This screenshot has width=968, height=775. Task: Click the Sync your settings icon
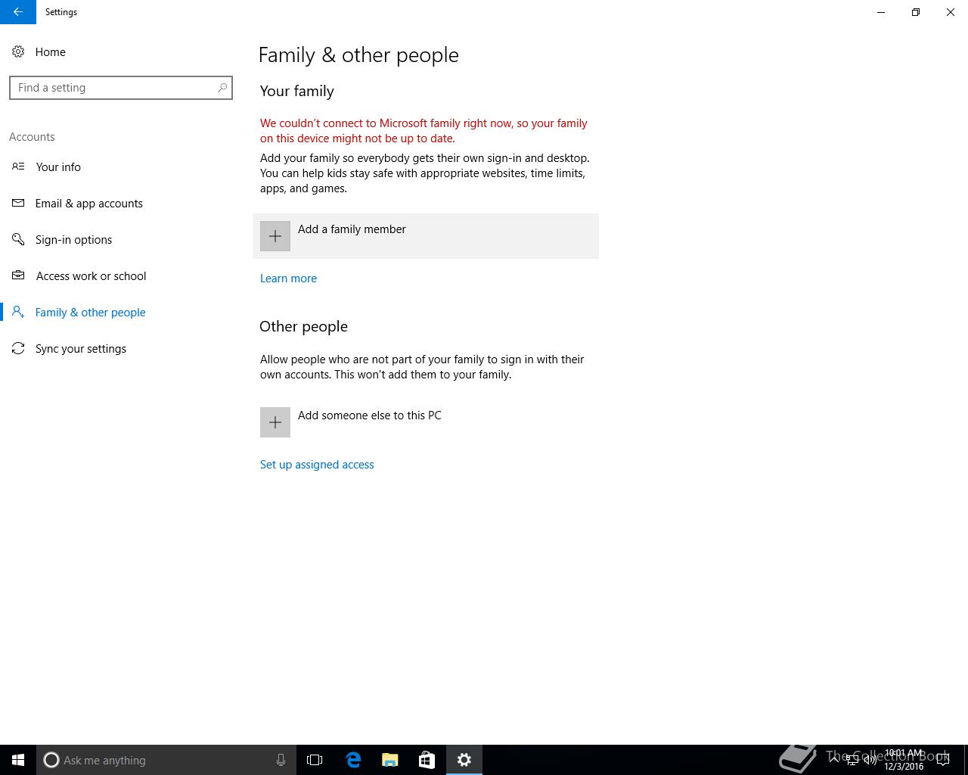(x=18, y=348)
